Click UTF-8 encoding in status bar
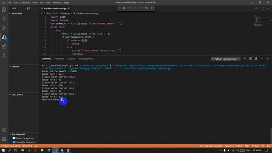272x153 pixels. 239,146
